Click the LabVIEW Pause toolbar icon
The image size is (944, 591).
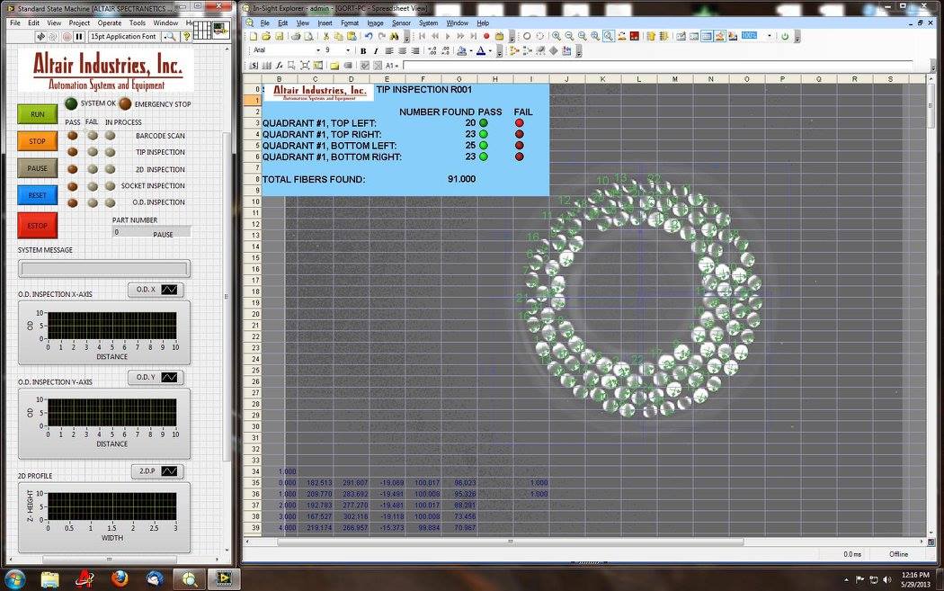click(79, 37)
